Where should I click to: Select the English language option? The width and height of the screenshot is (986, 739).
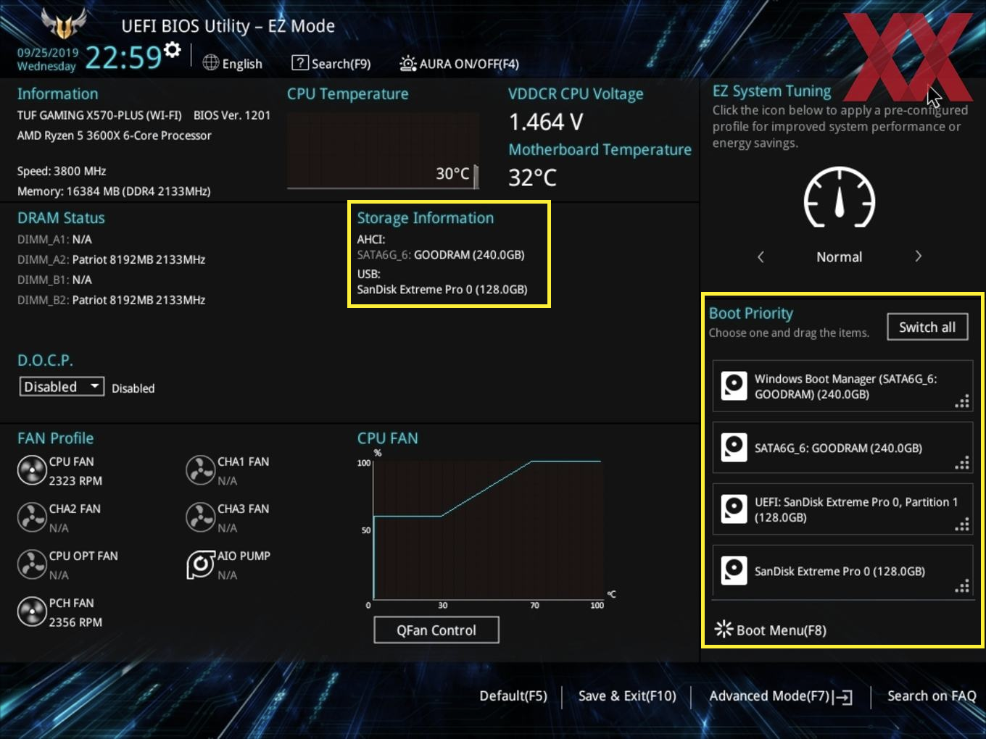[242, 64]
